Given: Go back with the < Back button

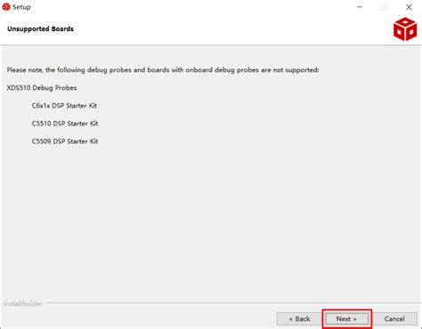Looking at the screenshot, I should pos(299,319).
